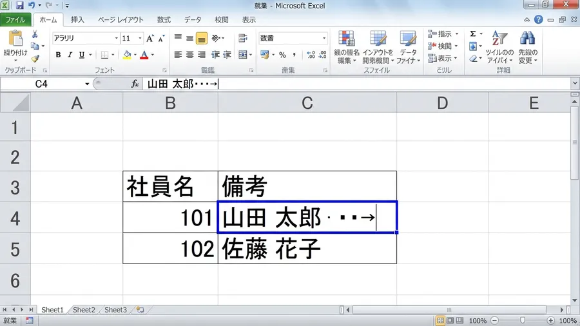Open Excel Help with the question mark icon
Viewport: 580px width, 326px height.
click(x=539, y=19)
